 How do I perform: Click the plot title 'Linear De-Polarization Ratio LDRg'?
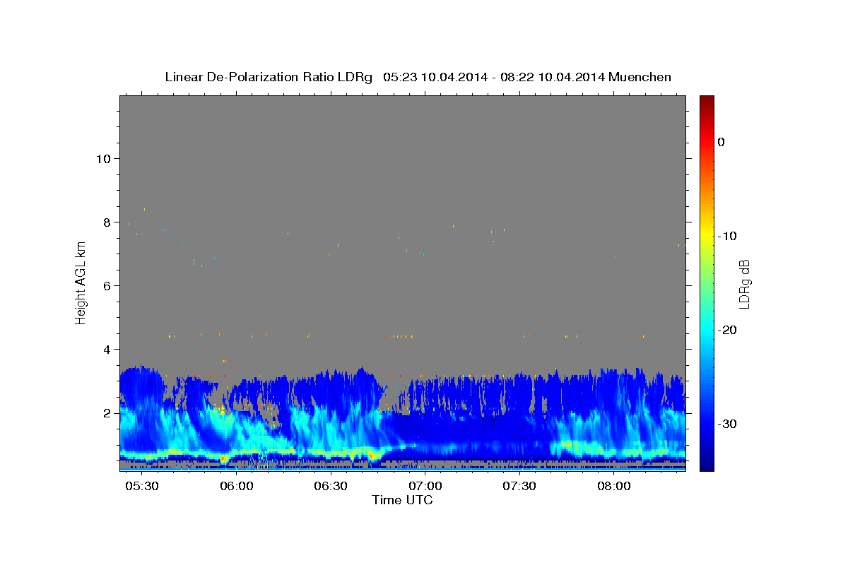(268, 77)
